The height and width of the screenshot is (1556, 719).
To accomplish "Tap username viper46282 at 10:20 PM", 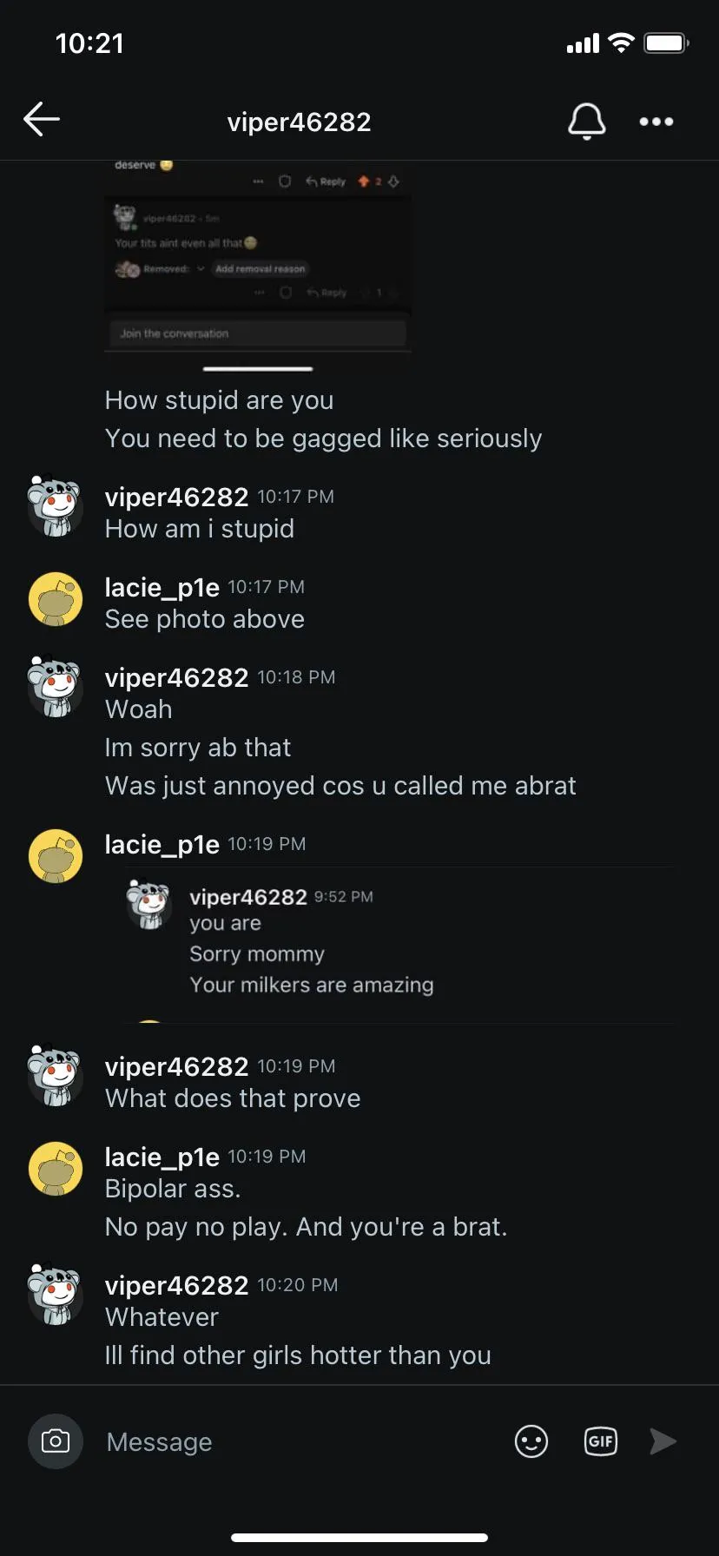I will tap(176, 1285).
